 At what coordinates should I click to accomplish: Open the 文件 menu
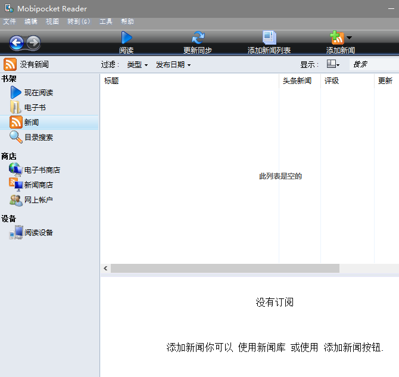[x=10, y=21]
